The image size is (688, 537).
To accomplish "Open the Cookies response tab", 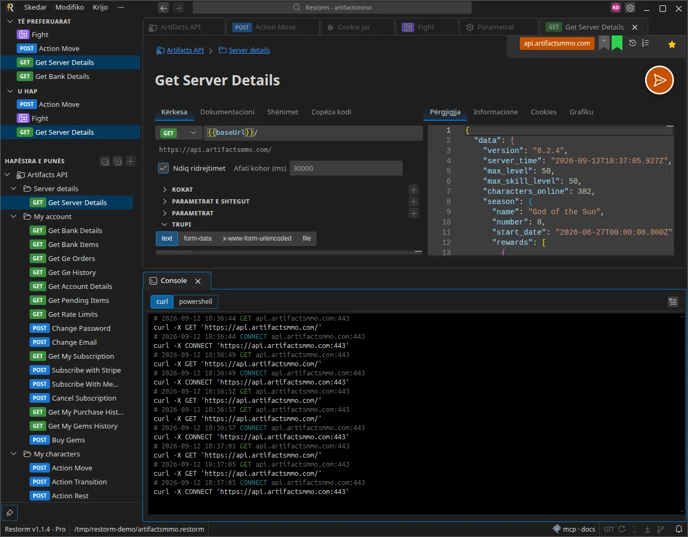I will (x=543, y=112).
